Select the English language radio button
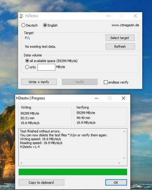The height and width of the screenshot is (190, 152). [x=45, y=25]
